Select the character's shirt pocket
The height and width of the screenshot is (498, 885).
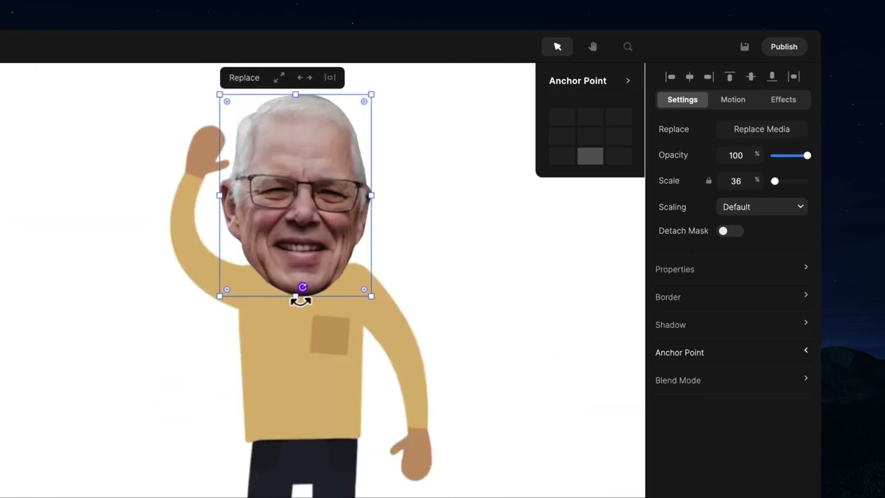pyautogui.click(x=330, y=335)
